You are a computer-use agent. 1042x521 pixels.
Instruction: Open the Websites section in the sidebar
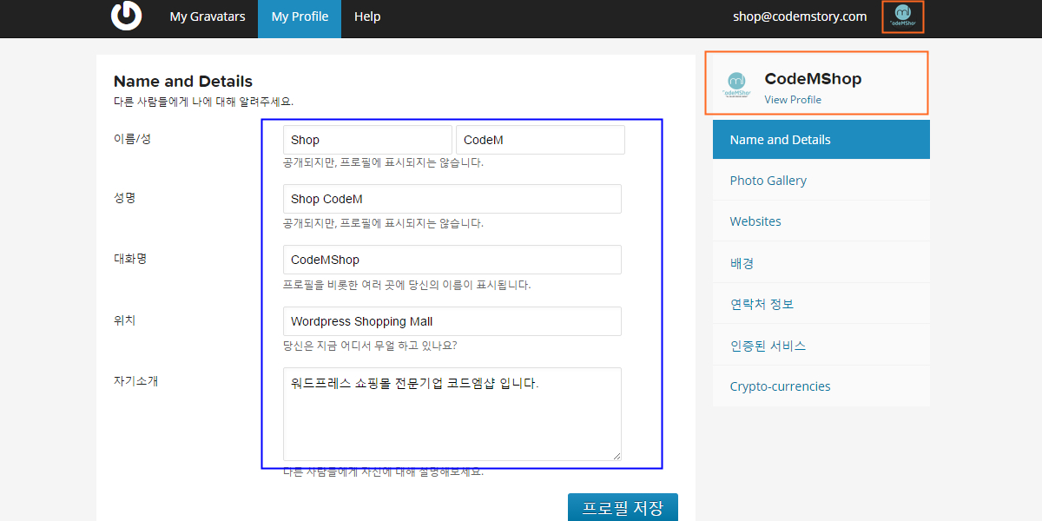[755, 221]
